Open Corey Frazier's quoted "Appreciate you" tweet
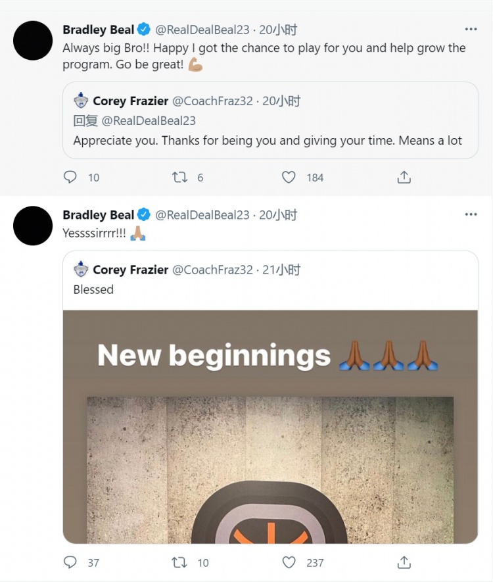Image resolution: width=493 pixels, height=582 pixels. click(268, 141)
